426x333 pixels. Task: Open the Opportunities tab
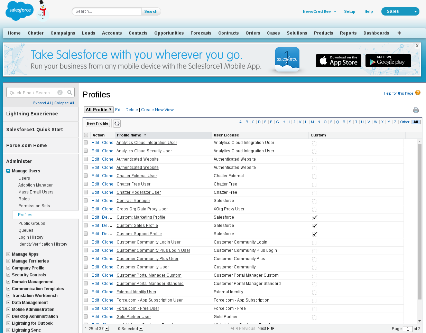[x=169, y=33]
